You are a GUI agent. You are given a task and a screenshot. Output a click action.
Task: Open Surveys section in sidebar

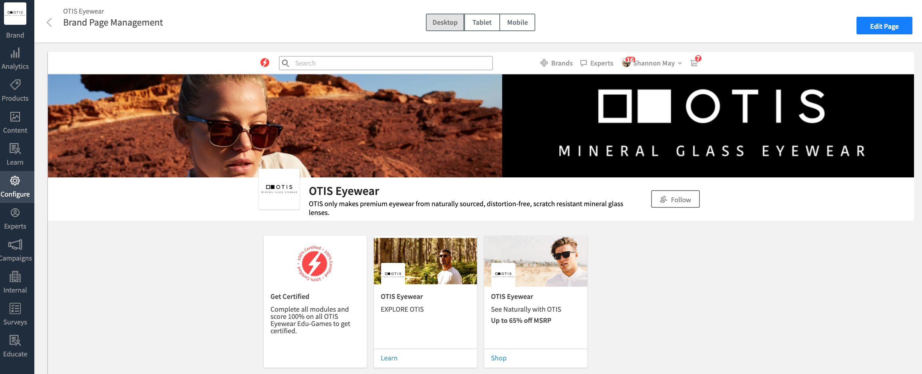[x=15, y=314]
